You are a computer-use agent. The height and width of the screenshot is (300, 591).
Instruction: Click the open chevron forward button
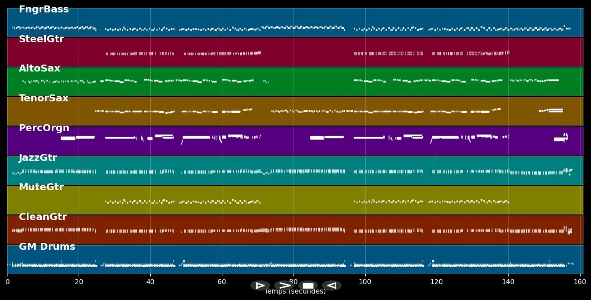click(x=284, y=286)
